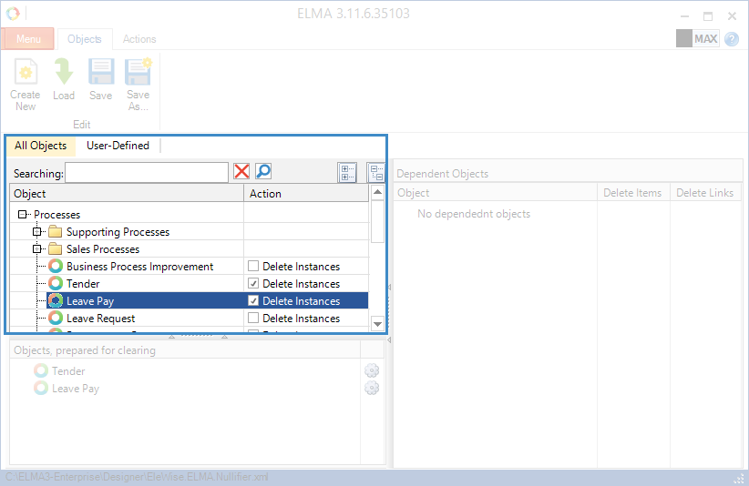Open the Actions ribbon tab

(139, 39)
